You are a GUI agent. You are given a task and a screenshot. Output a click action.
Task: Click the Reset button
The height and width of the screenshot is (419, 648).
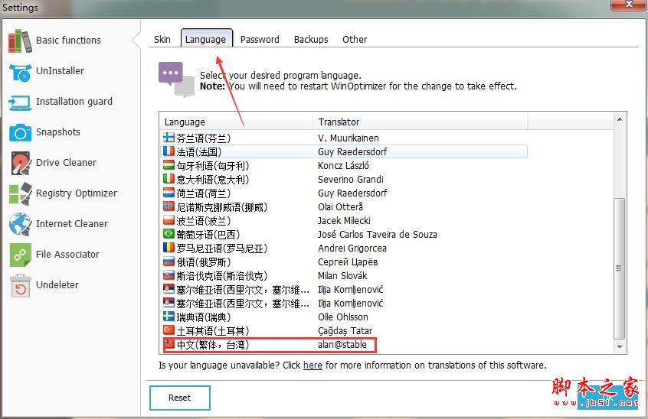[x=180, y=398]
